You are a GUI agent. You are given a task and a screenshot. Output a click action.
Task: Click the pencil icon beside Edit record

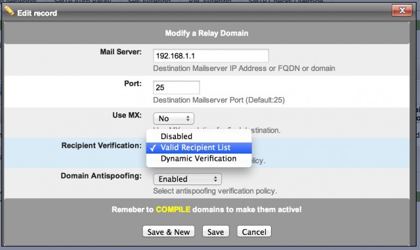click(x=9, y=11)
